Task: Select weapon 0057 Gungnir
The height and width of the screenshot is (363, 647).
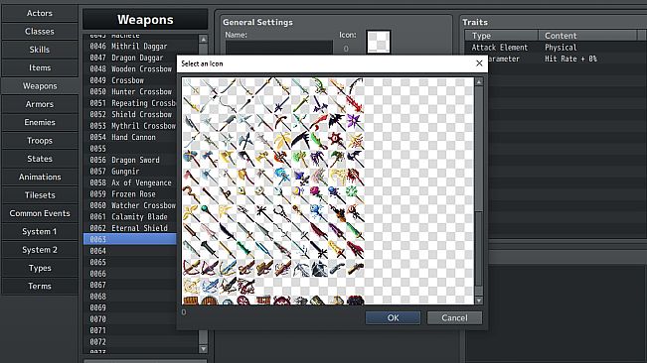Action: coord(130,172)
